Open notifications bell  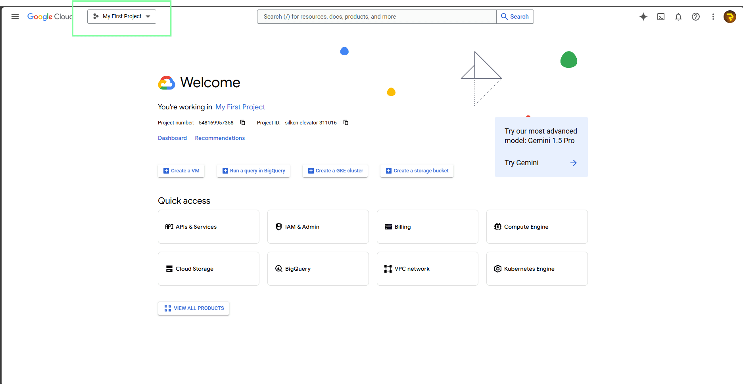678,17
